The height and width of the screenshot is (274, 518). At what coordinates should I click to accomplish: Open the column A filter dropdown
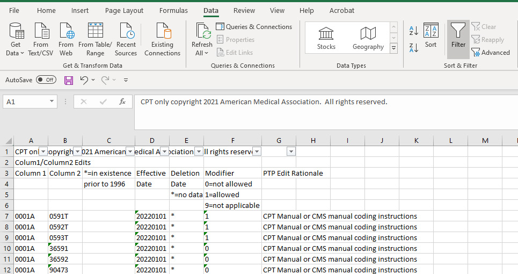(43, 152)
